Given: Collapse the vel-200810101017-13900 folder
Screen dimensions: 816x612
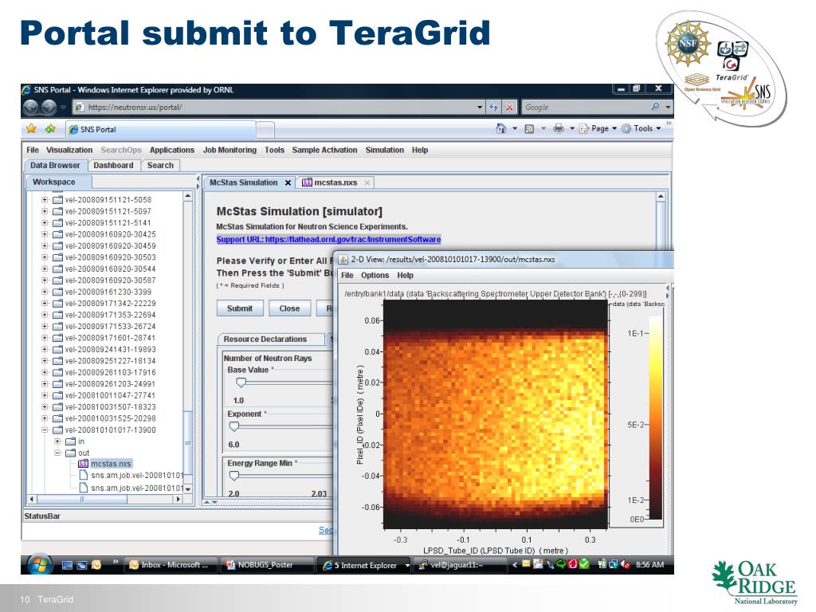Looking at the screenshot, I should tap(45, 430).
